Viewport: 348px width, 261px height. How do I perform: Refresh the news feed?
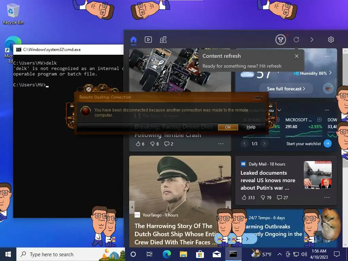[296, 40]
